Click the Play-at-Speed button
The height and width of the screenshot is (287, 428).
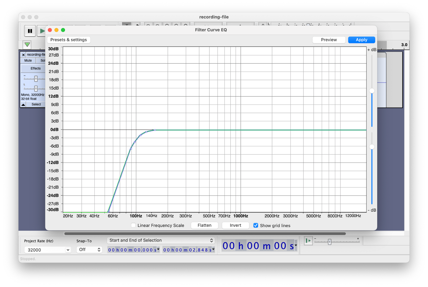click(x=308, y=241)
